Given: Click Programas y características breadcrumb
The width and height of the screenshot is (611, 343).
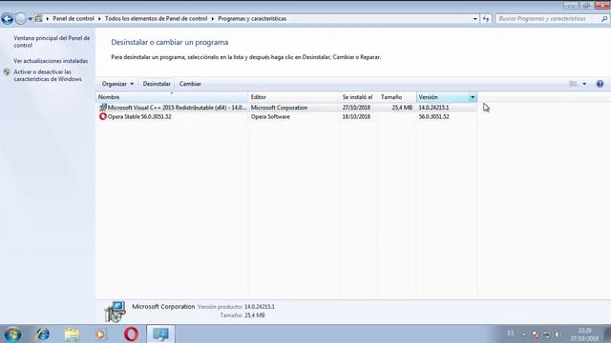Looking at the screenshot, I should (252, 19).
